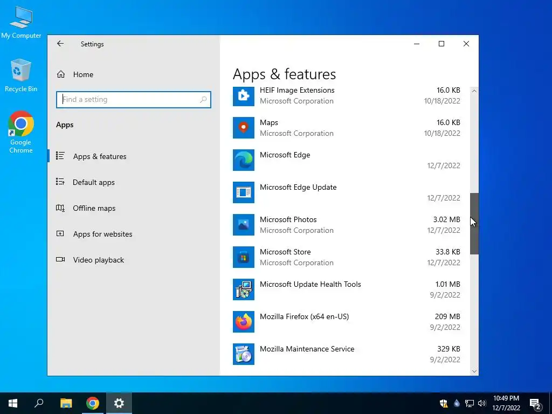
Task: Click the taskbar search magnifier
Action: pyautogui.click(x=39, y=403)
